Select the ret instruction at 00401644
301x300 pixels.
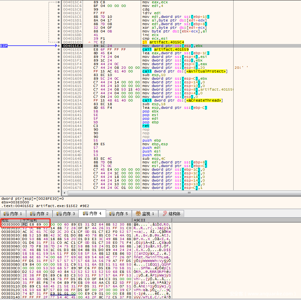[x=146, y=126]
